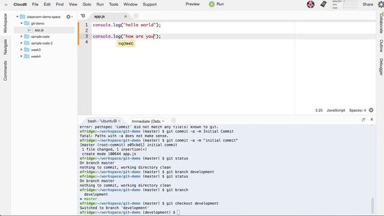This screenshot has height=216, width=384.
Task: Switch to the bash ubuntu terminal tab
Action: [102, 121]
